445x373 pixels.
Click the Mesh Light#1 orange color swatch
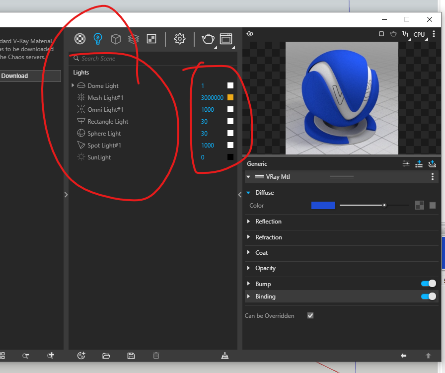(230, 97)
